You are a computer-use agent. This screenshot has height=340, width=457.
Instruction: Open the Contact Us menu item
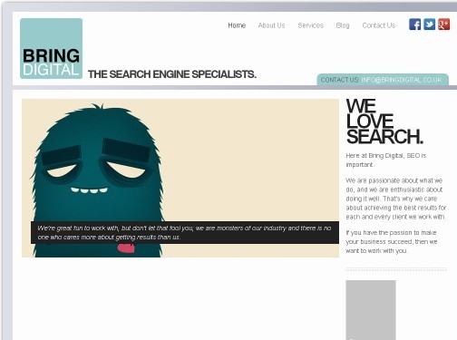[379, 25]
